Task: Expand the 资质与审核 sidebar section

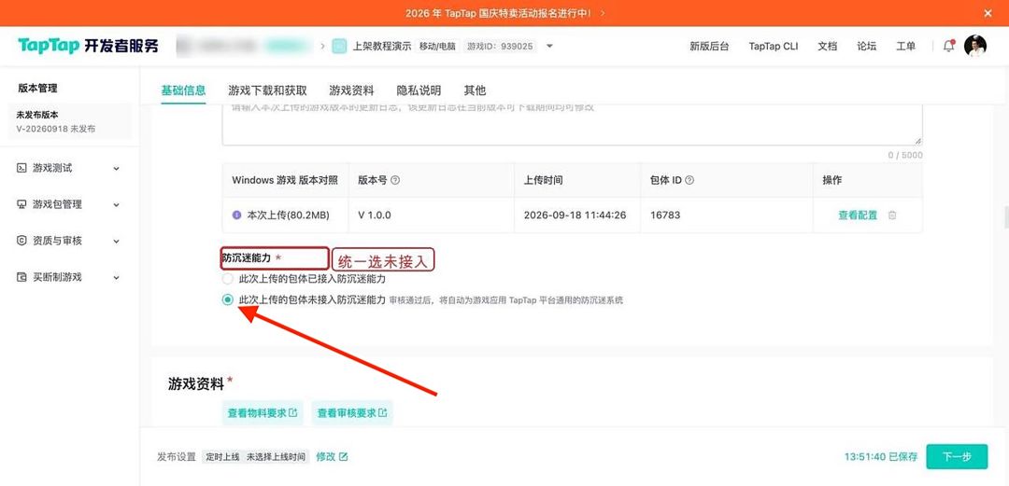Action: [x=117, y=241]
